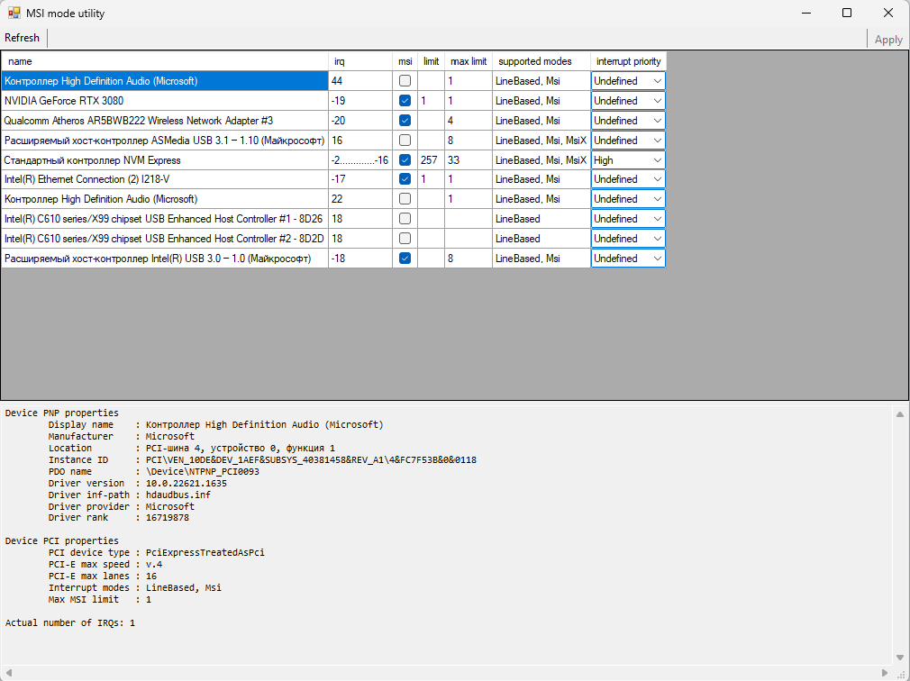Click the irq column header

click(360, 61)
